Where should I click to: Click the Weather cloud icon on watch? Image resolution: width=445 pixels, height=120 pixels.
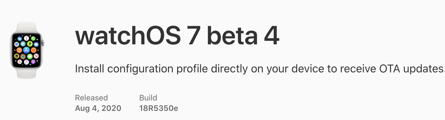[20, 38]
